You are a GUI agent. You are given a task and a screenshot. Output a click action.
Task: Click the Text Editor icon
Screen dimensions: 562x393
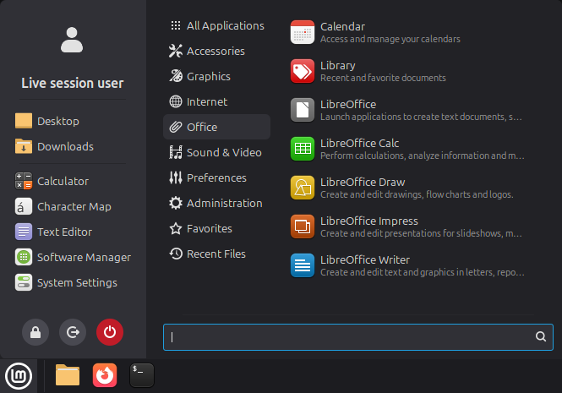point(24,232)
